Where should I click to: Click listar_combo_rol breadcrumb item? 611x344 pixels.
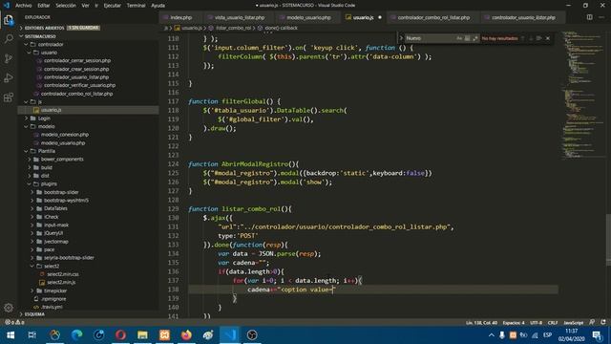[233, 28]
